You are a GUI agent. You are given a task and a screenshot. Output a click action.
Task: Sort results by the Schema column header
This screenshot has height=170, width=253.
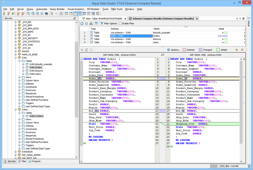pyautogui.click(x=131, y=29)
